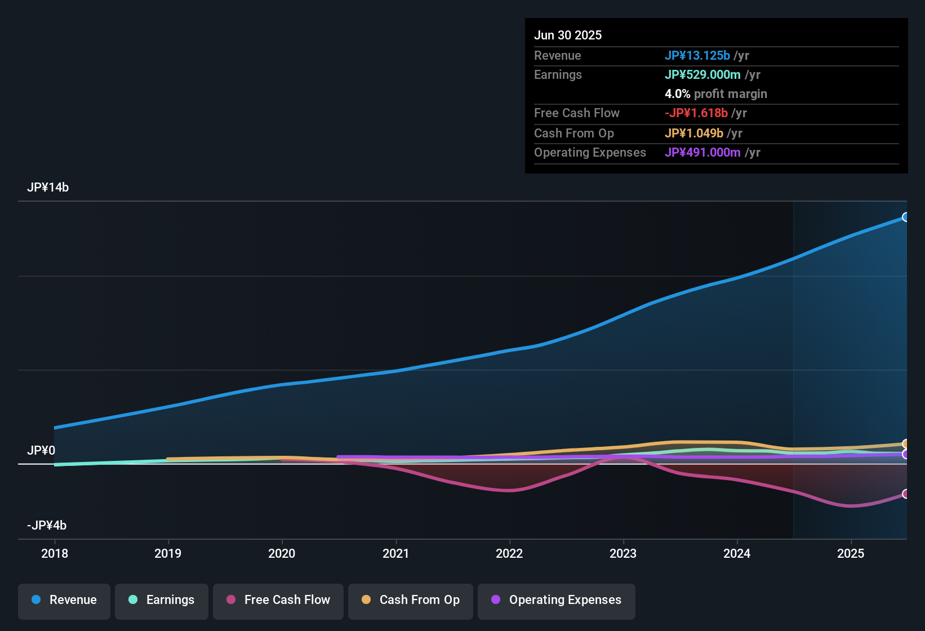The image size is (925, 631).
Task: Click the teal Earnings legend dot
Action: click(x=133, y=600)
